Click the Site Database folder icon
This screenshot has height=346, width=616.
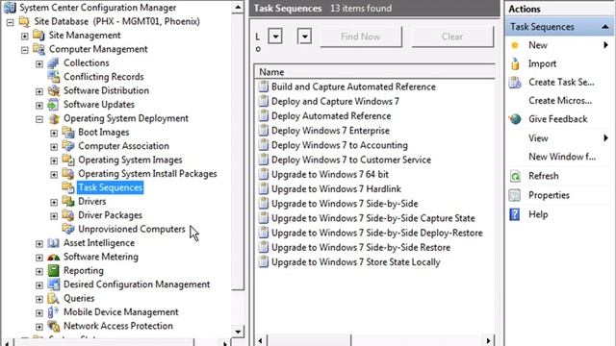tap(24, 21)
